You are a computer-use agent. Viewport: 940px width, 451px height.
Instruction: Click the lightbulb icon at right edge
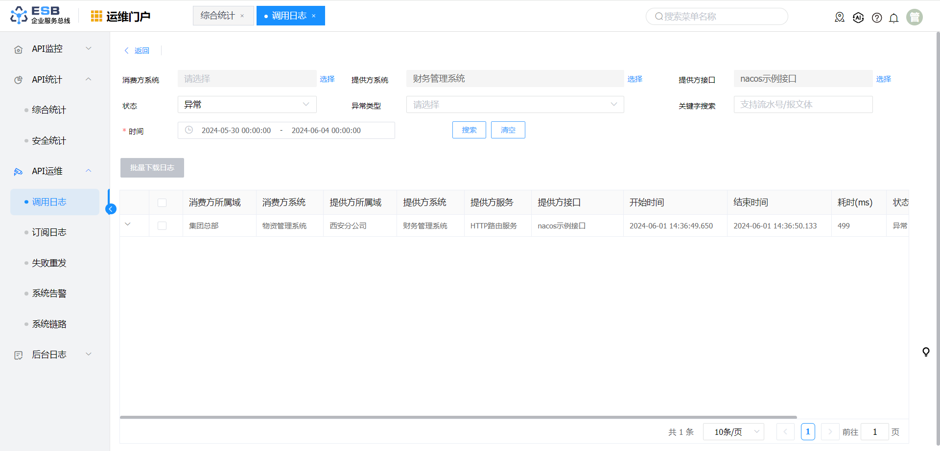926,352
